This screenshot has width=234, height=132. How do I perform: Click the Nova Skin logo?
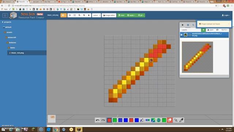13,15
